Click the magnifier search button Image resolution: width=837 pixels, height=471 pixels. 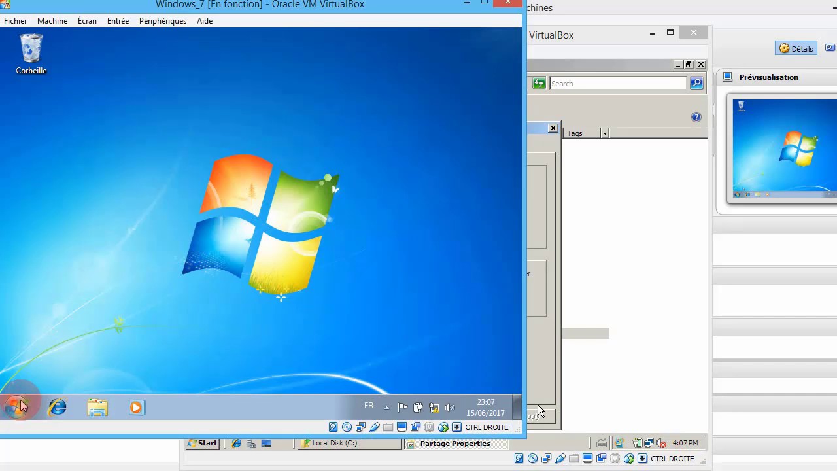coord(696,83)
